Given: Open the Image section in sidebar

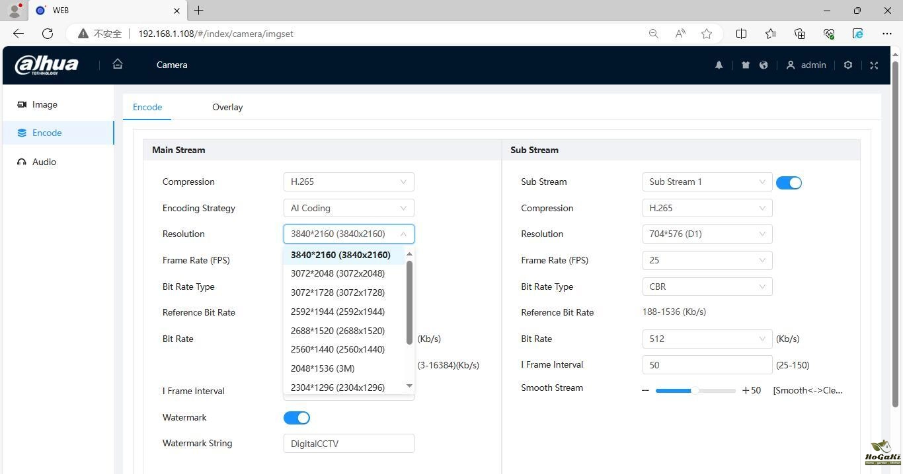Looking at the screenshot, I should [44, 104].
